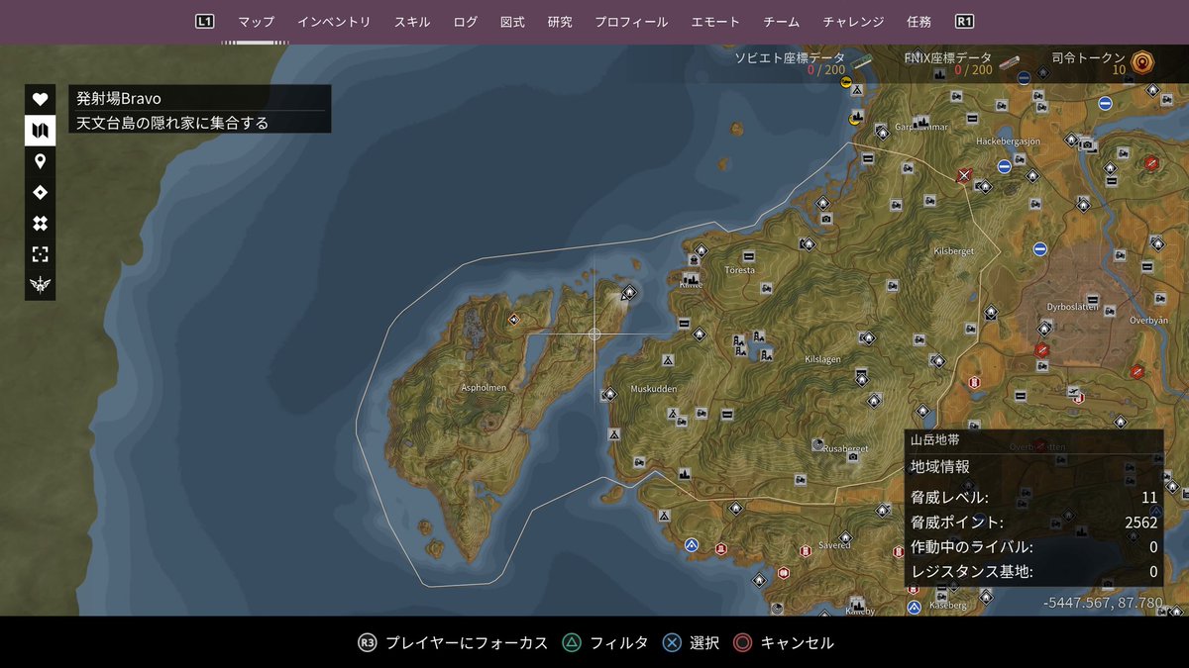Click the R1 page-switch icon

[x=962, y=19]
